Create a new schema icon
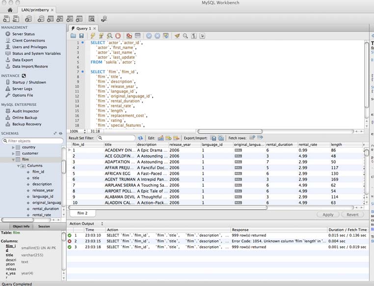The width and height of the screenshot is (374, 286). [41, 19]
